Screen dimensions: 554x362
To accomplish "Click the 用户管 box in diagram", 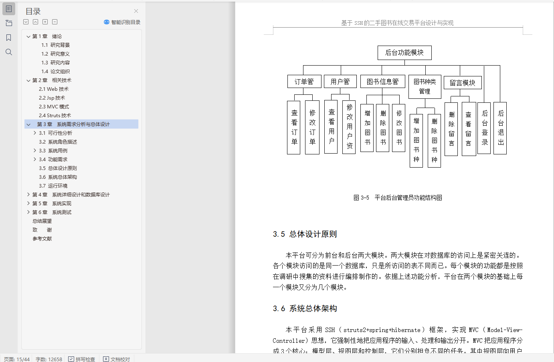I will click(340, 82).
